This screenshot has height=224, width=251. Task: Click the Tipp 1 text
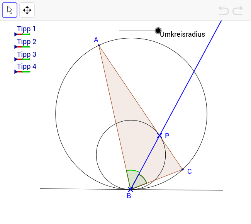(26, 29)
